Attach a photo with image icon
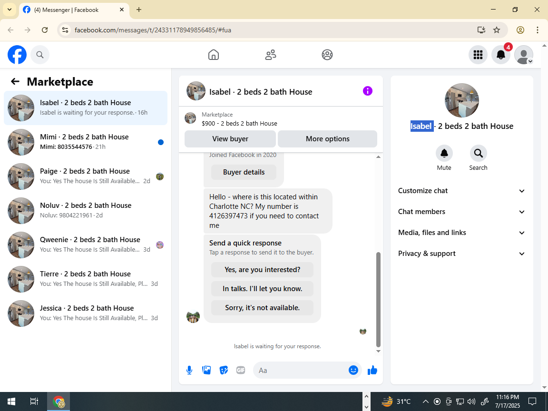This screenshot has width=548, height=411. tap(206, 370)
